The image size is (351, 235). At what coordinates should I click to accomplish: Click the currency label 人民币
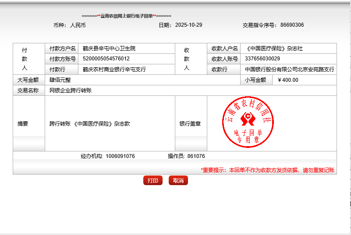pyautogui.click(x=78, y=25)
